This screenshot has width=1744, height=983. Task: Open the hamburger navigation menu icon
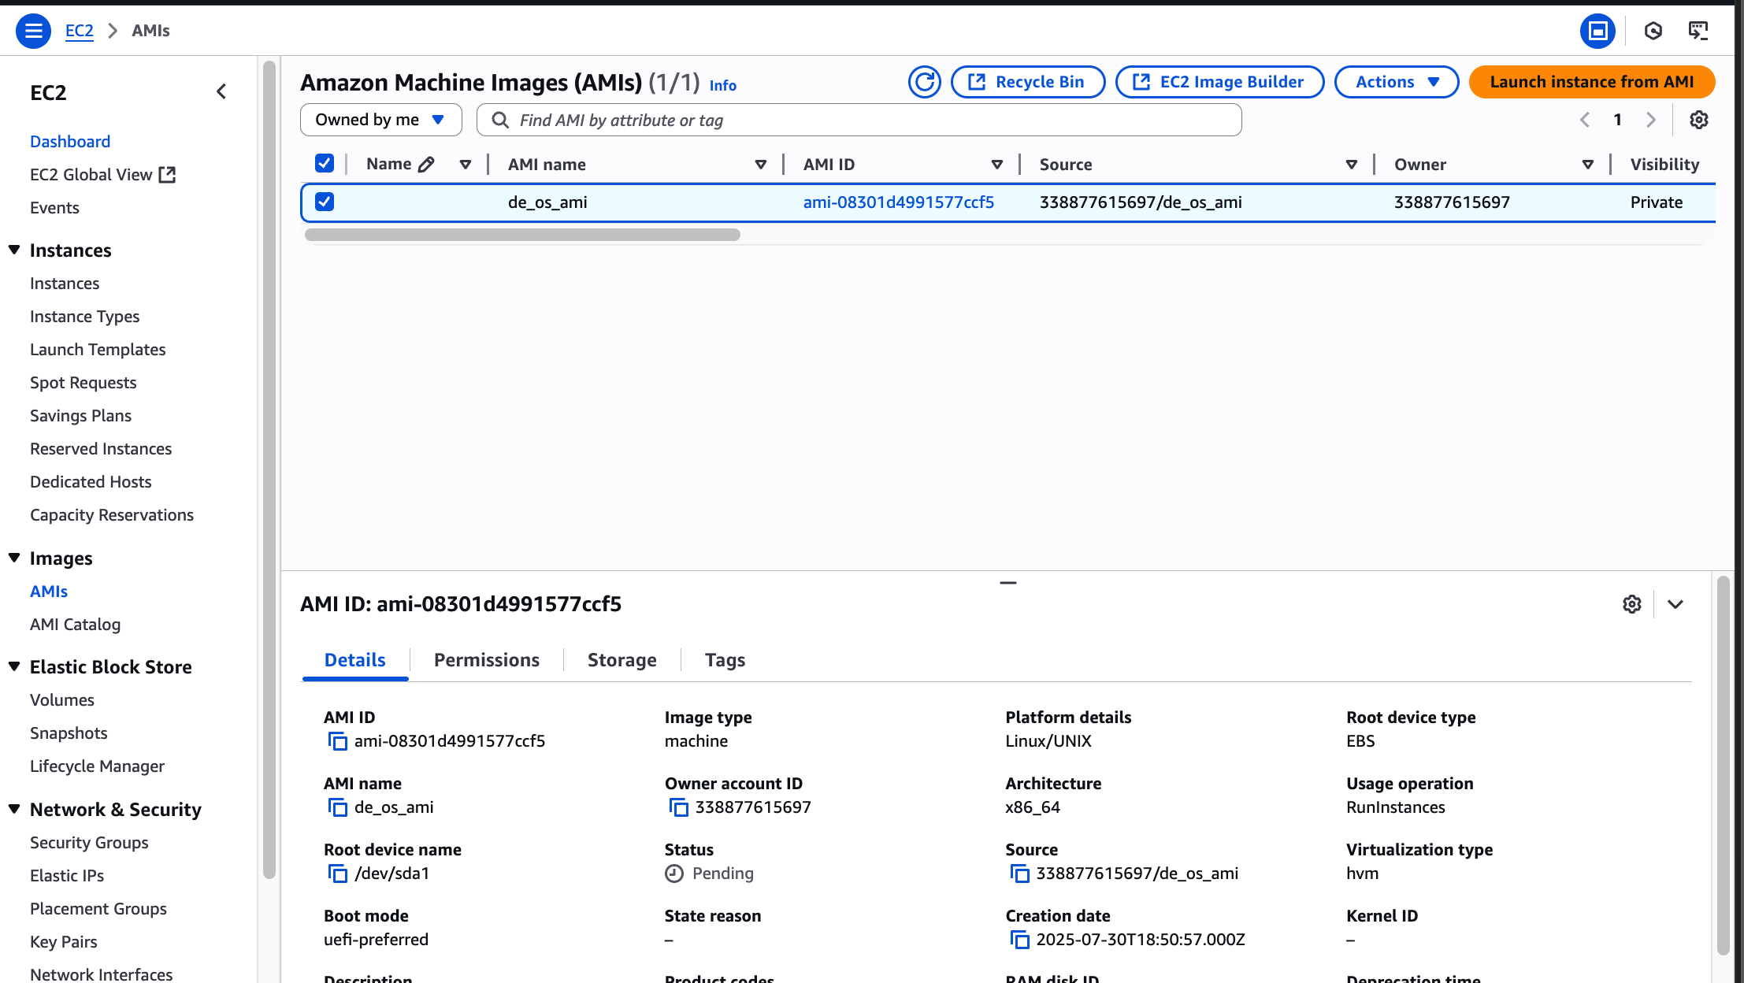click(33, 31)
